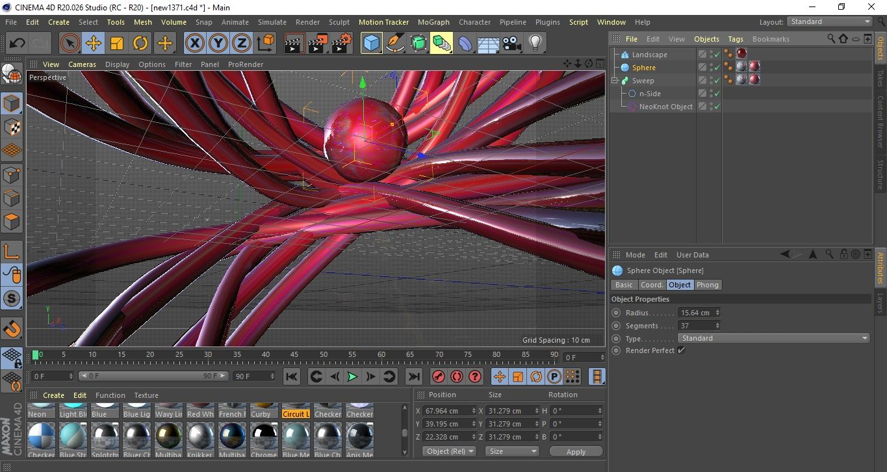Viewport: 887px width, 472px height.
Task: Toggle X-axis lock
Action: pyautogui.click(x=194, y=44)
